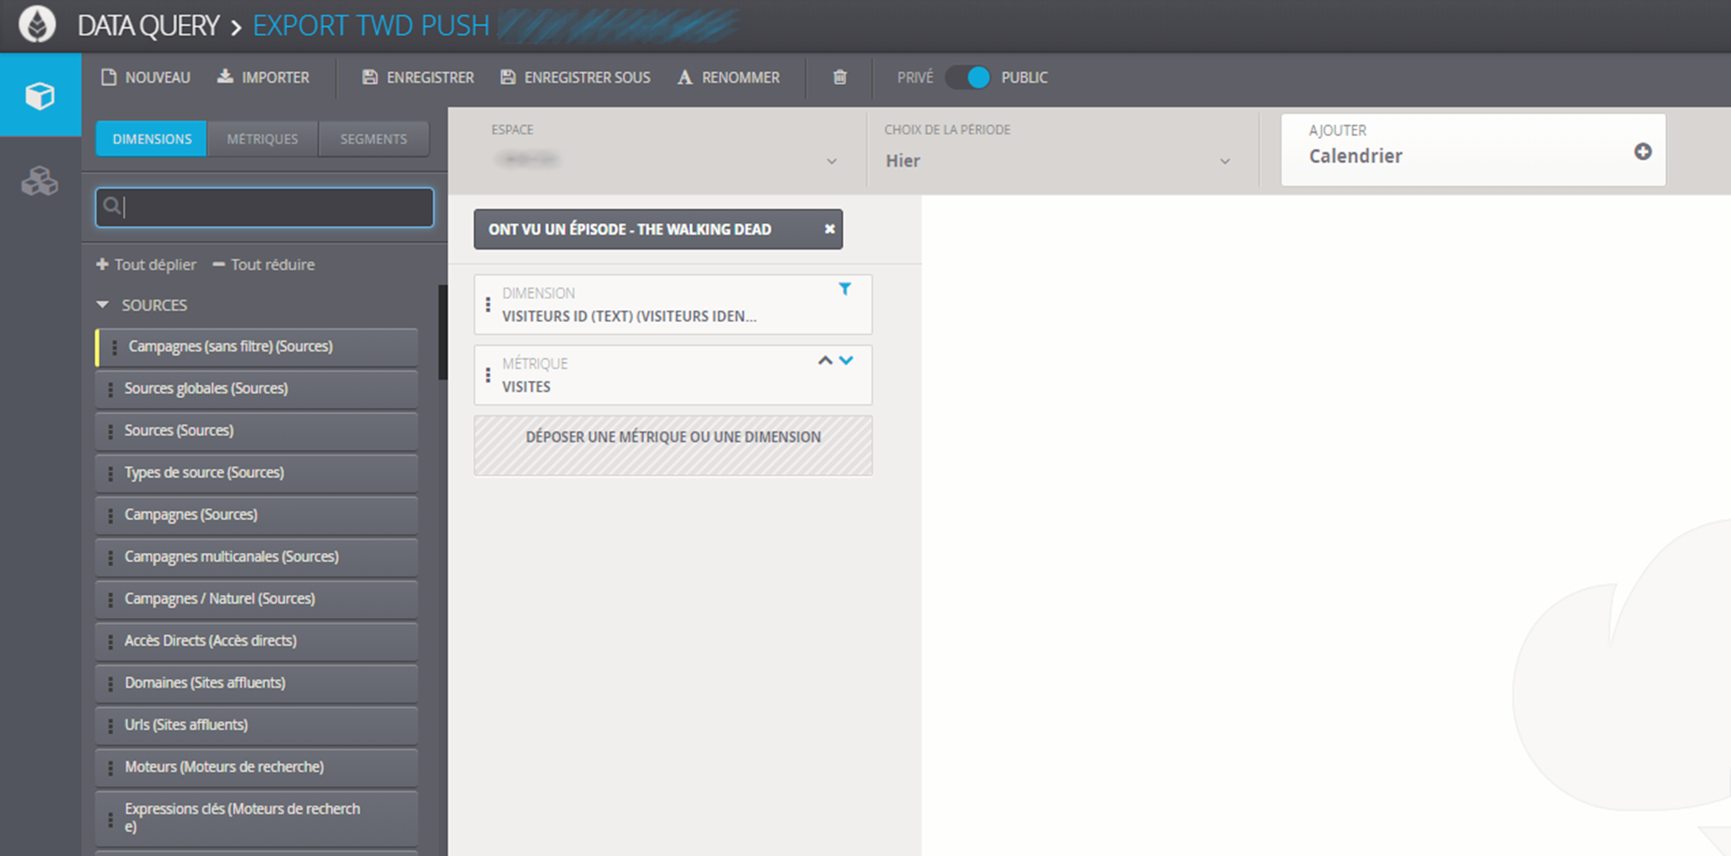This screenshot has width=1731, height=856.
Task: Sort Visites metric ascending with up arrow
Action: point(825,360)
